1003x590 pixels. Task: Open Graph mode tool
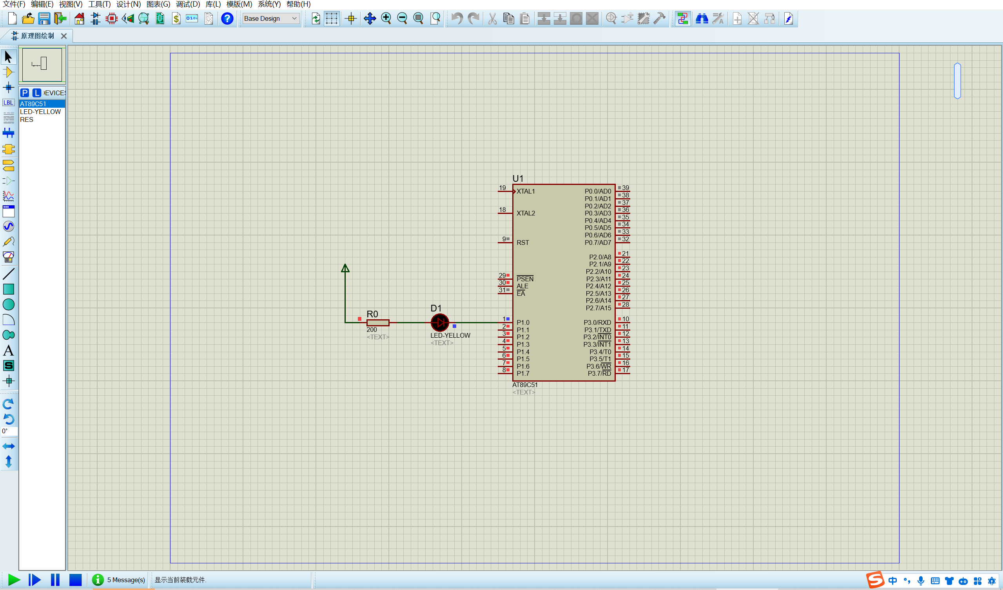(8, 196)
